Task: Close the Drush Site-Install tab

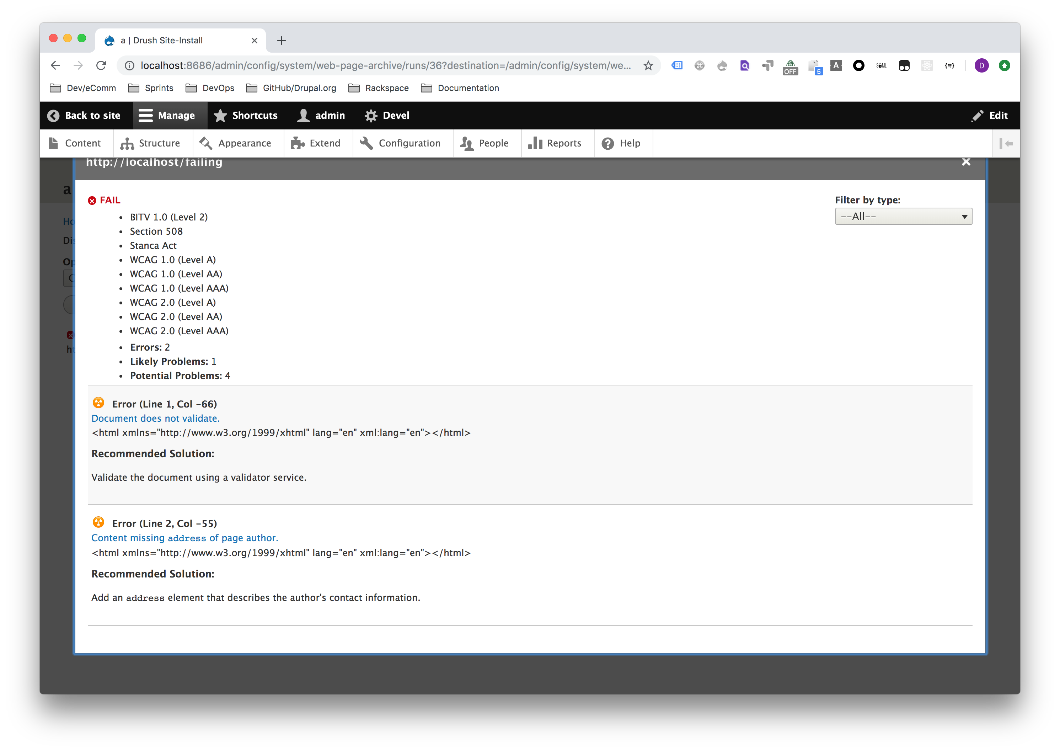Action: (x=254, y=41)
